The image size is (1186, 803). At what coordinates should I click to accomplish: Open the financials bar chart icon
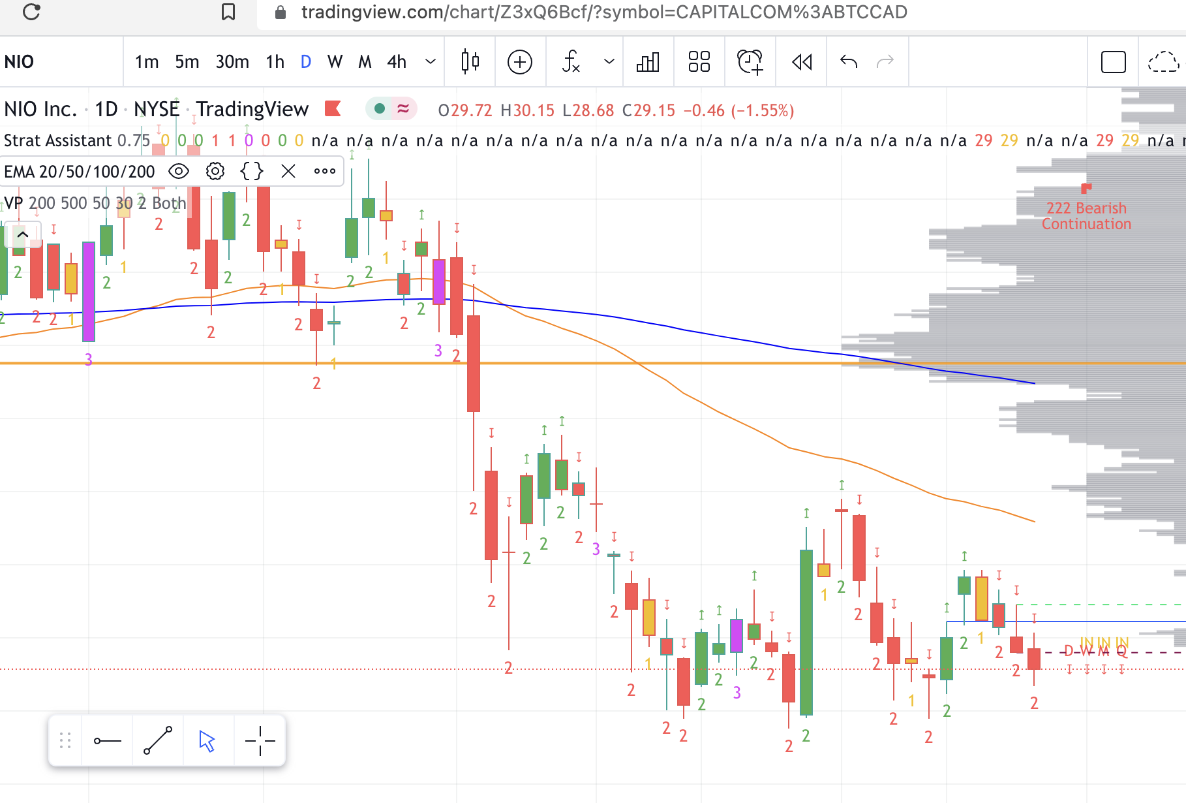point(648,62)
